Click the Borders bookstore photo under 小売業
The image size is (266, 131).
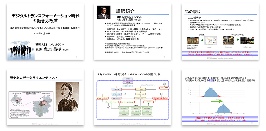pos(192,40)
